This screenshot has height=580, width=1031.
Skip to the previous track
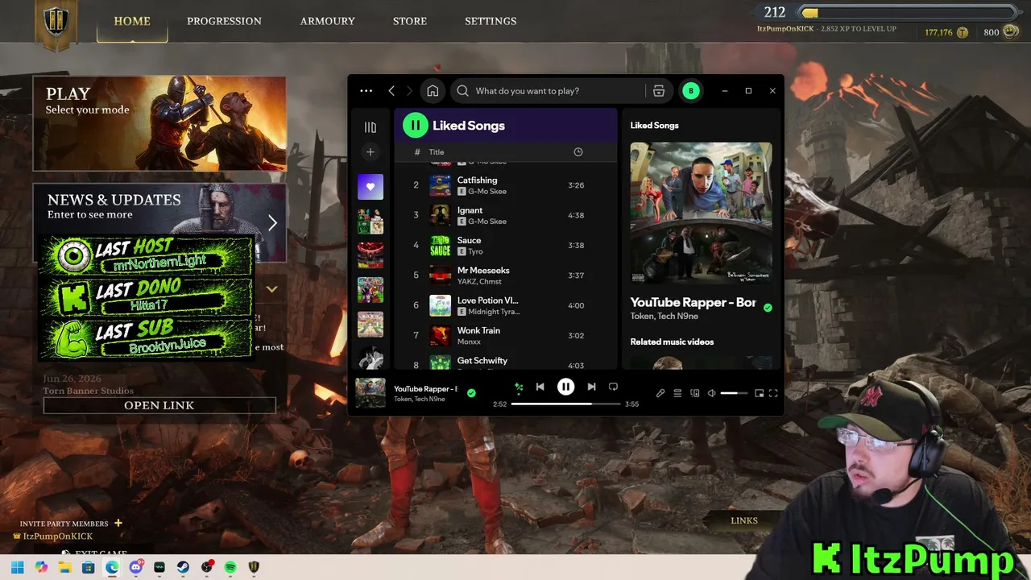tap(540, 387)
